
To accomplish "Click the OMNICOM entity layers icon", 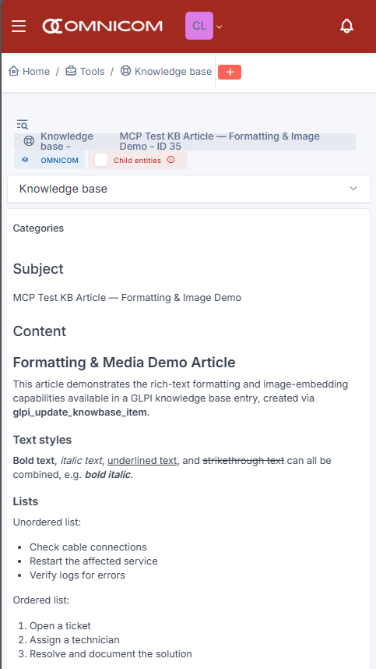I will pos(25,160).
